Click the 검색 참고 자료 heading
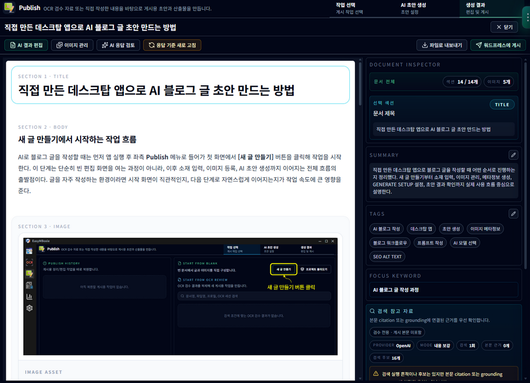 pos(395,311)
